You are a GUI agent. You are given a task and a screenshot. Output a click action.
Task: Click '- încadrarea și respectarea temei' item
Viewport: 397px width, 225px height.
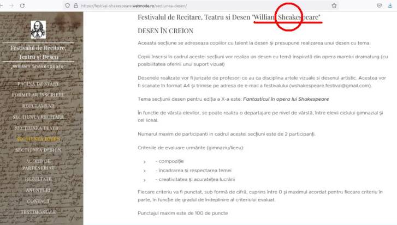tap(193, 171)
